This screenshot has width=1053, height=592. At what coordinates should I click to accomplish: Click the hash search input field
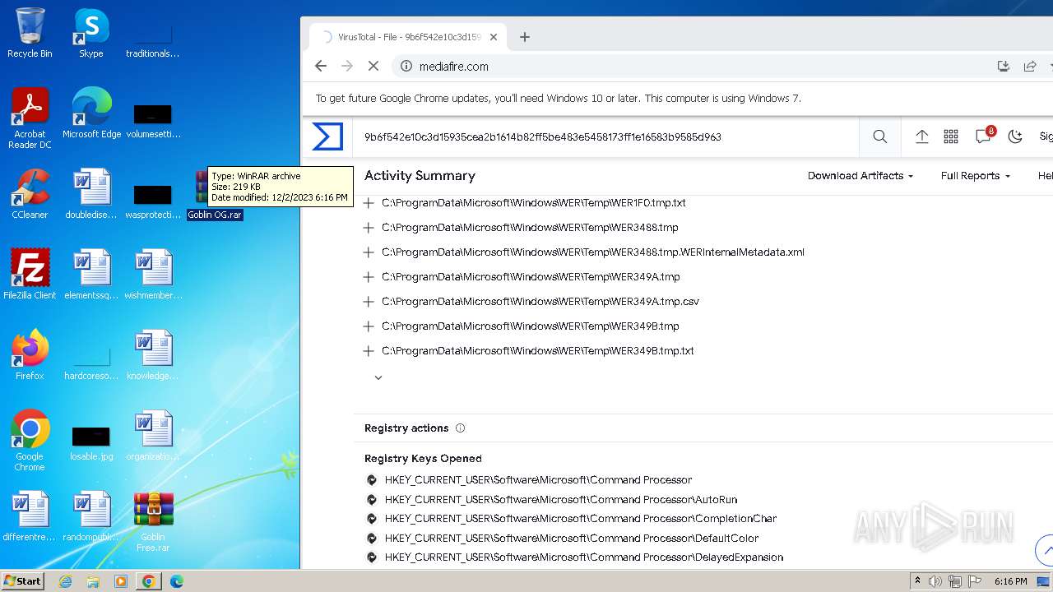click(607, 136)
